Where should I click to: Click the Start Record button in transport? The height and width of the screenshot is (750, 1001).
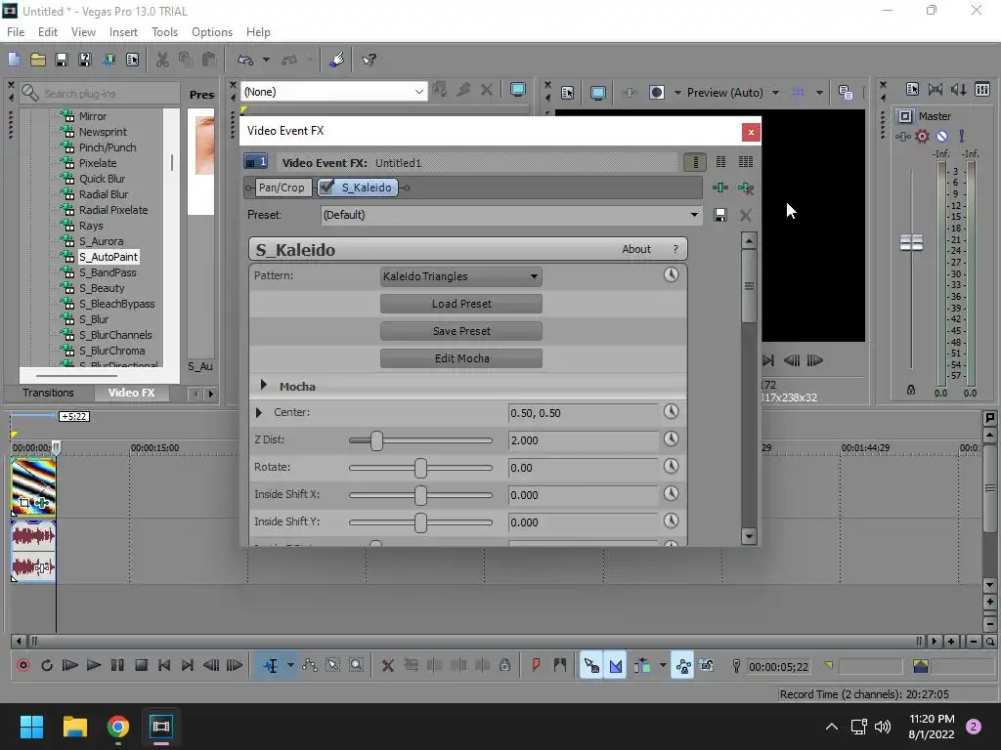click(x=23, y=665)
